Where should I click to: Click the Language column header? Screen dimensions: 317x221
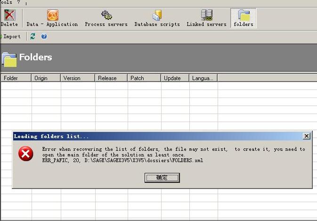[x=203, y=78]
